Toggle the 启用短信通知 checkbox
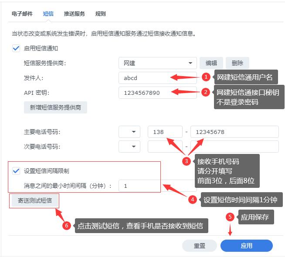Image resolution: width=285 pixels, height=257 pixels. [16, 48]
